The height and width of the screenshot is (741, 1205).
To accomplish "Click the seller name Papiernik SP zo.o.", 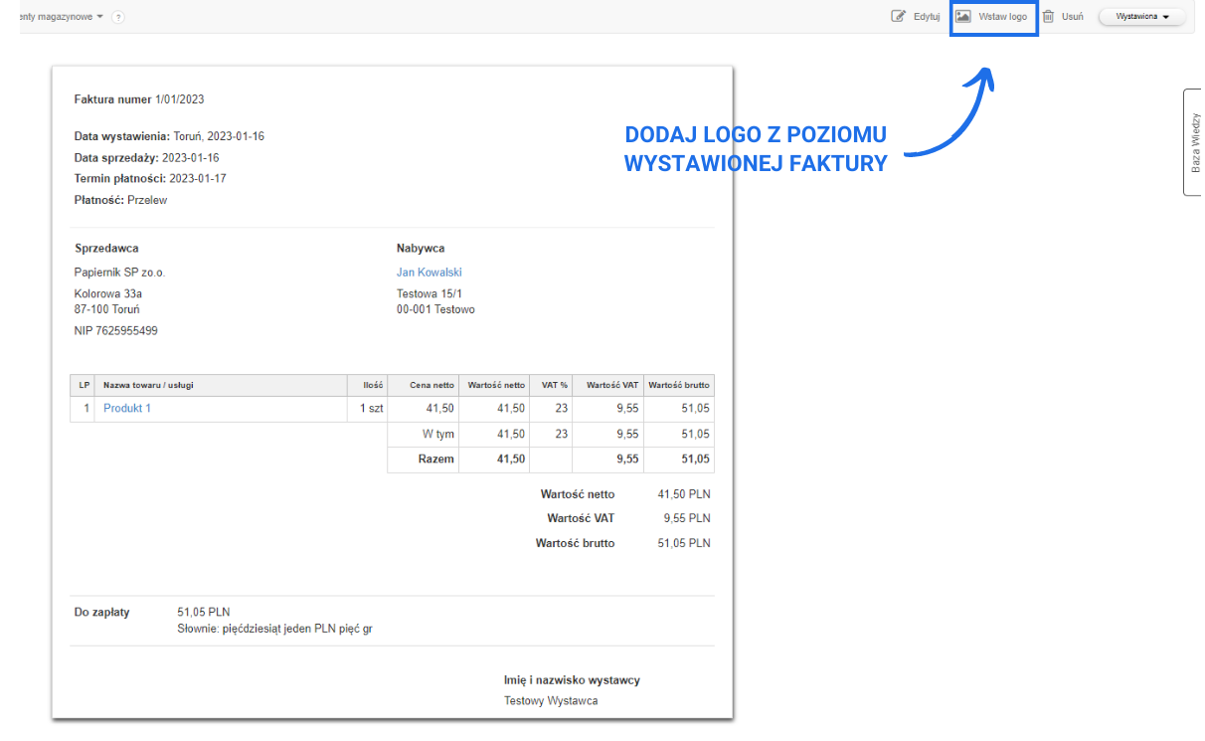I will (x=120, y=273).
